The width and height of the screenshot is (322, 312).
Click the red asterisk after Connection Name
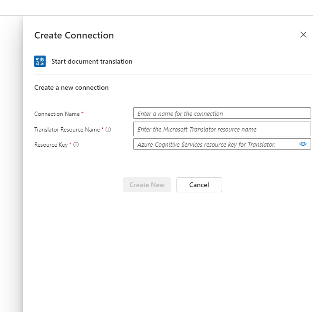pos(82,113)
